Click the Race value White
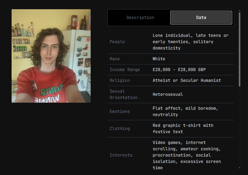The height and width of the screenshot is (175, 248). coord(159,59)
